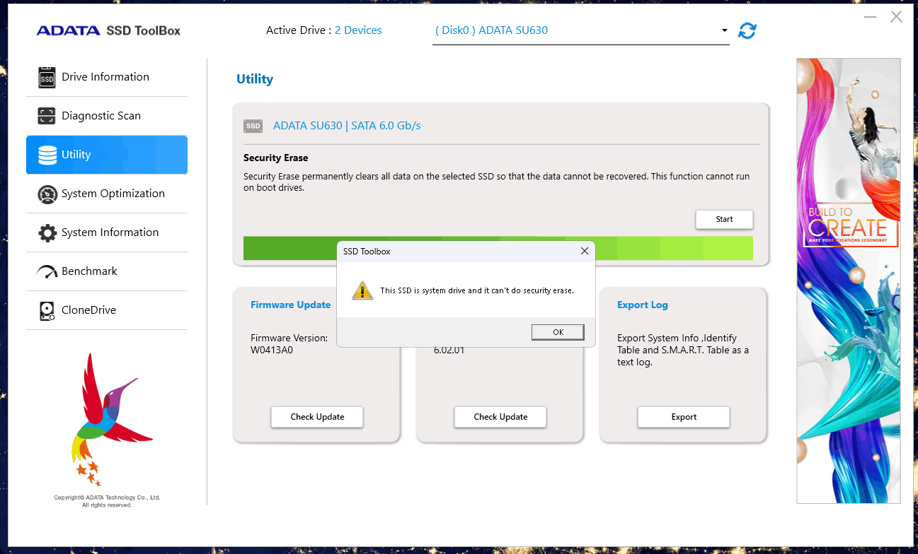Check Update under Firmware Update
The height and width of the screenshot is (554, 918).
[317, 417]
